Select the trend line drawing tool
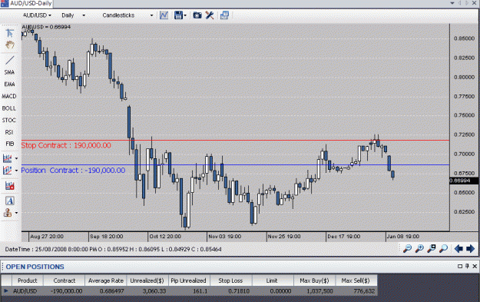480x302 pixels. [x=10, y=60]
